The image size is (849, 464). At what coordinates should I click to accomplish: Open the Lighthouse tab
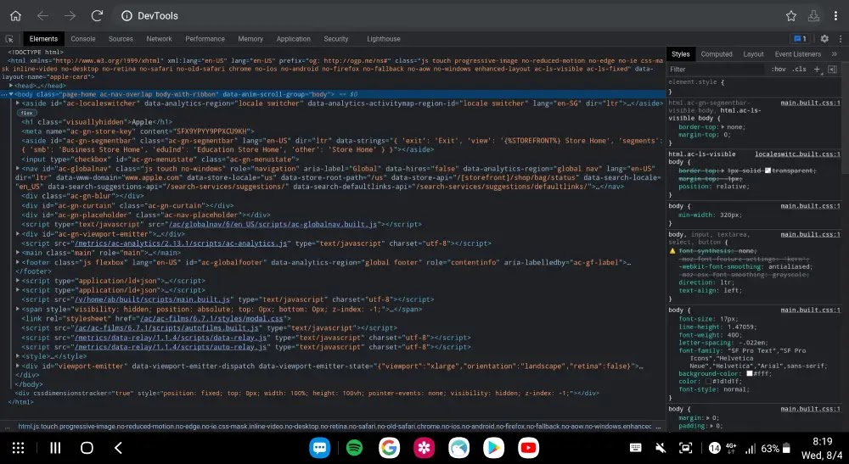click(x=384, y=39)
